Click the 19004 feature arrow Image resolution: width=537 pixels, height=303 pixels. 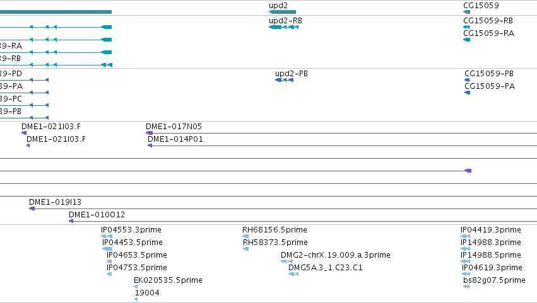click(x=136, y=299)
